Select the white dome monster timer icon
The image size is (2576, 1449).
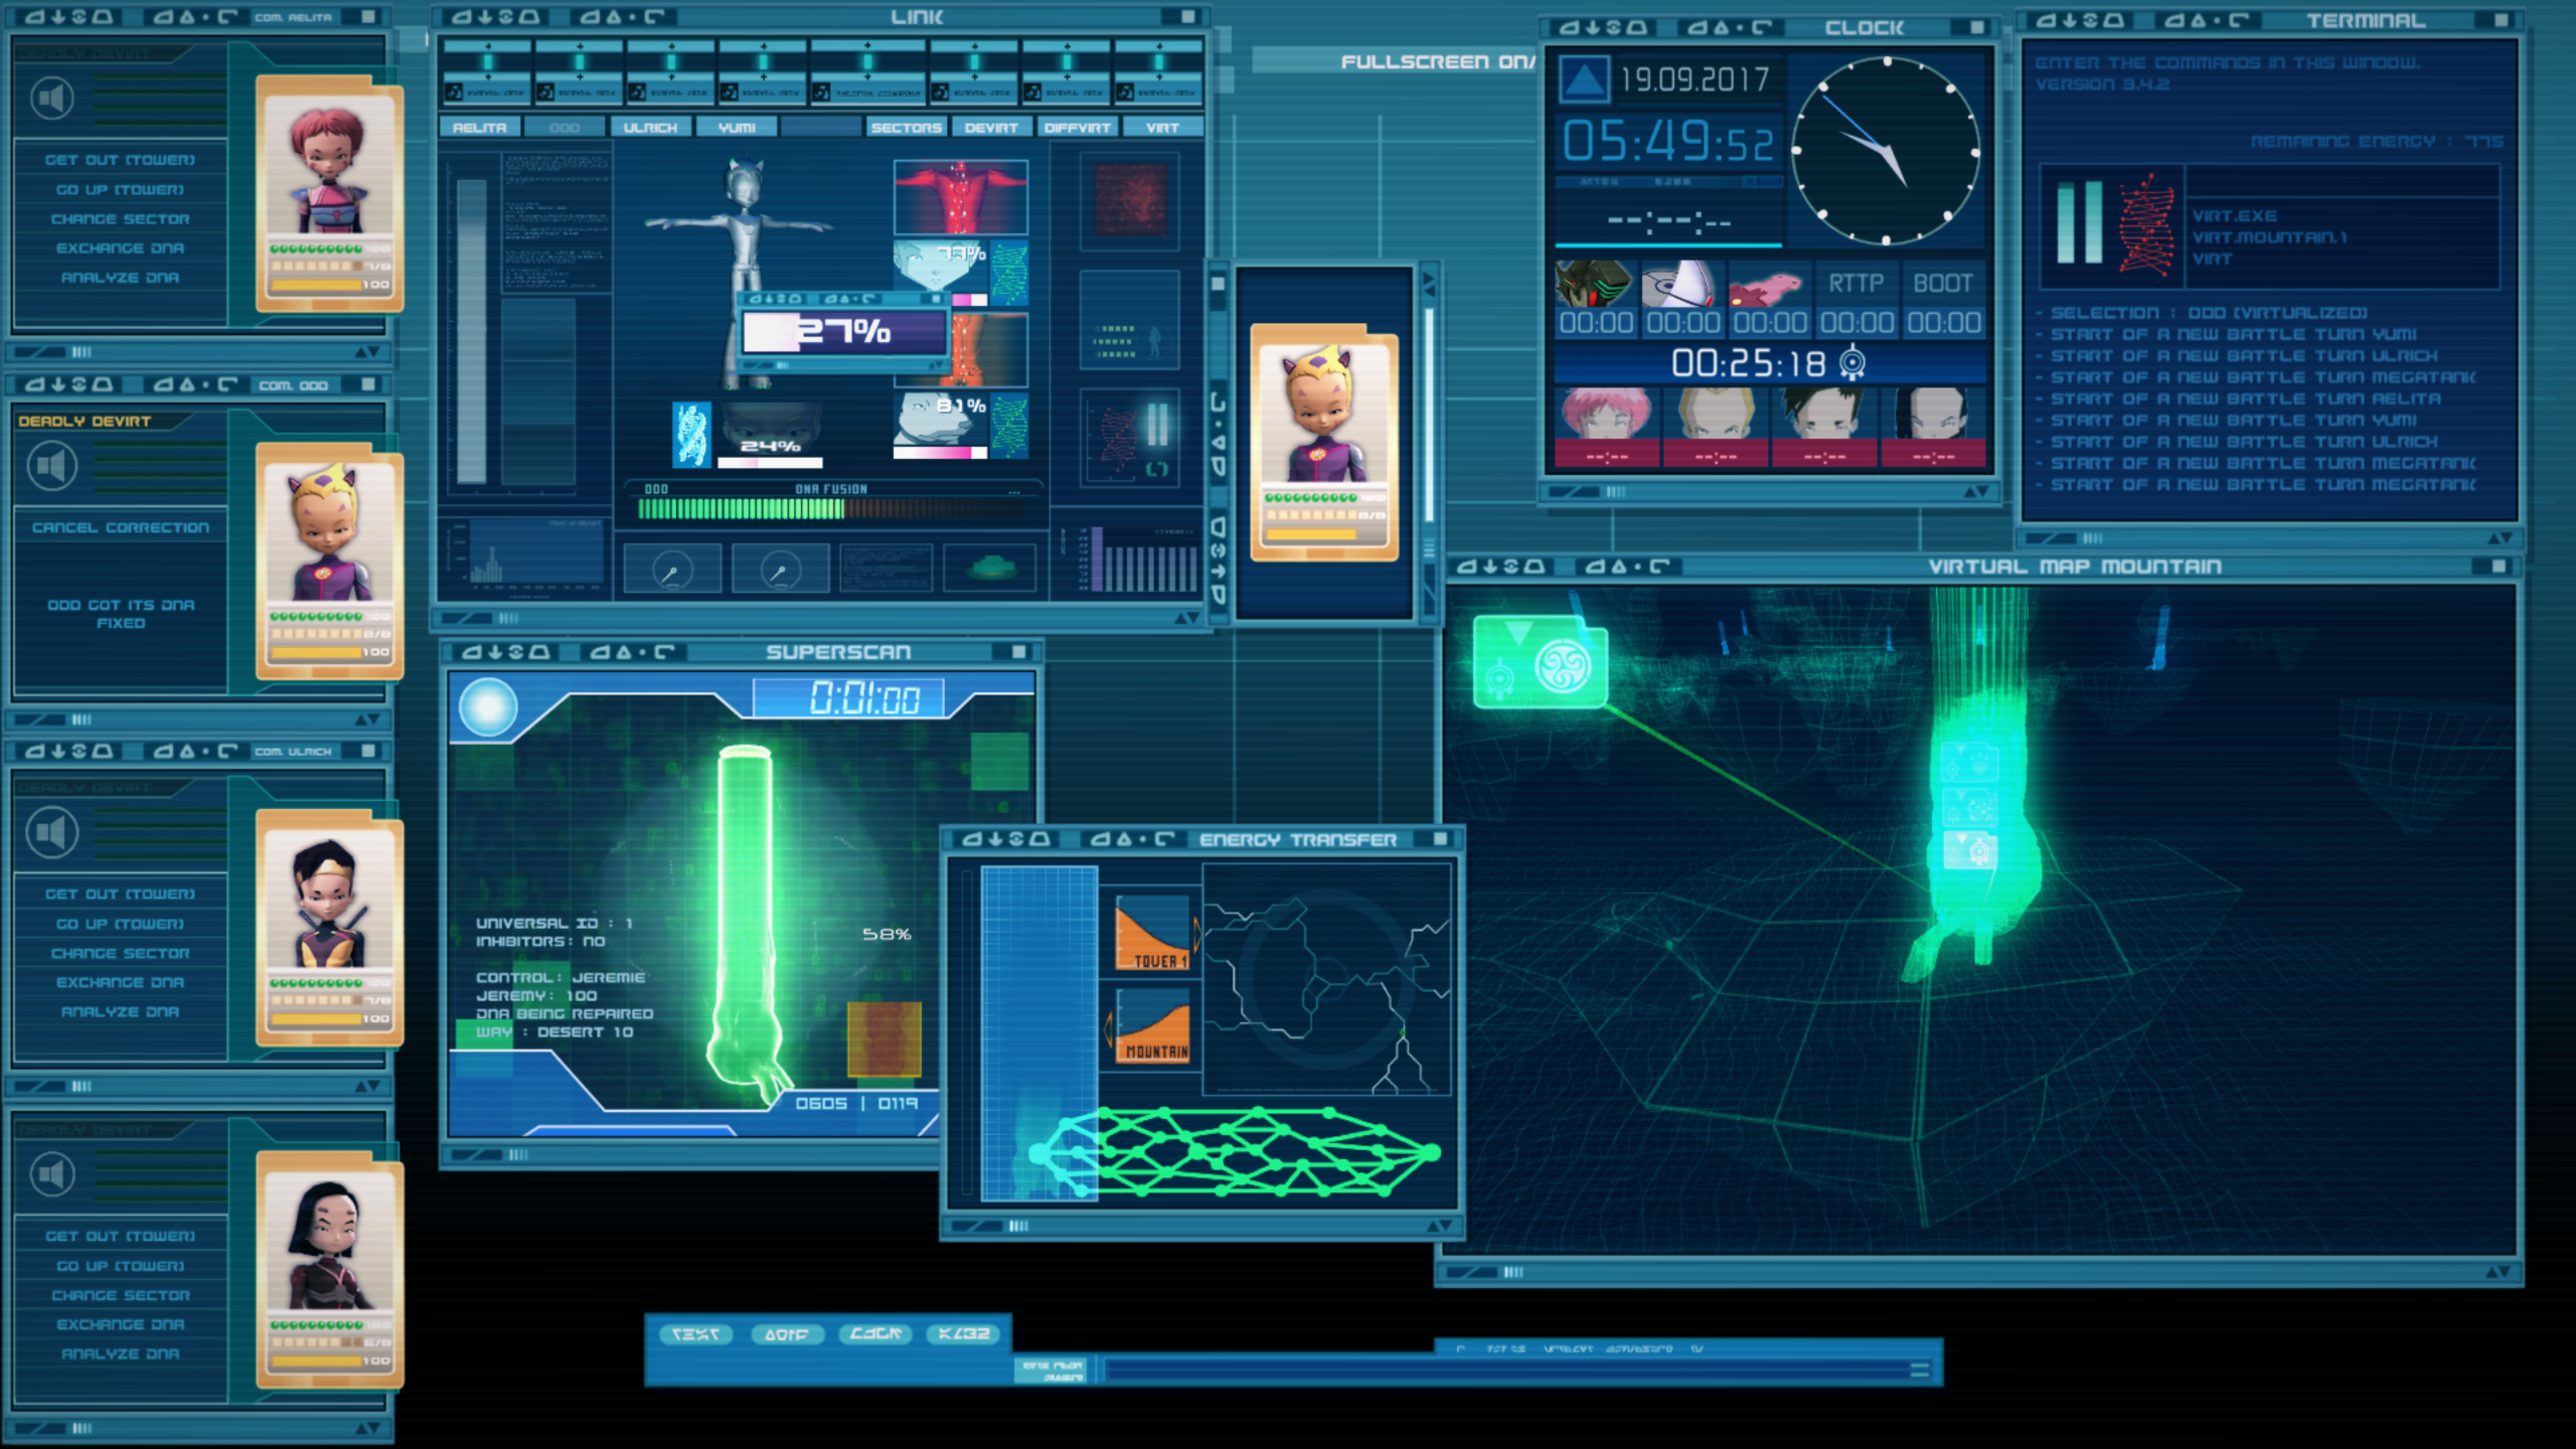1682,285
